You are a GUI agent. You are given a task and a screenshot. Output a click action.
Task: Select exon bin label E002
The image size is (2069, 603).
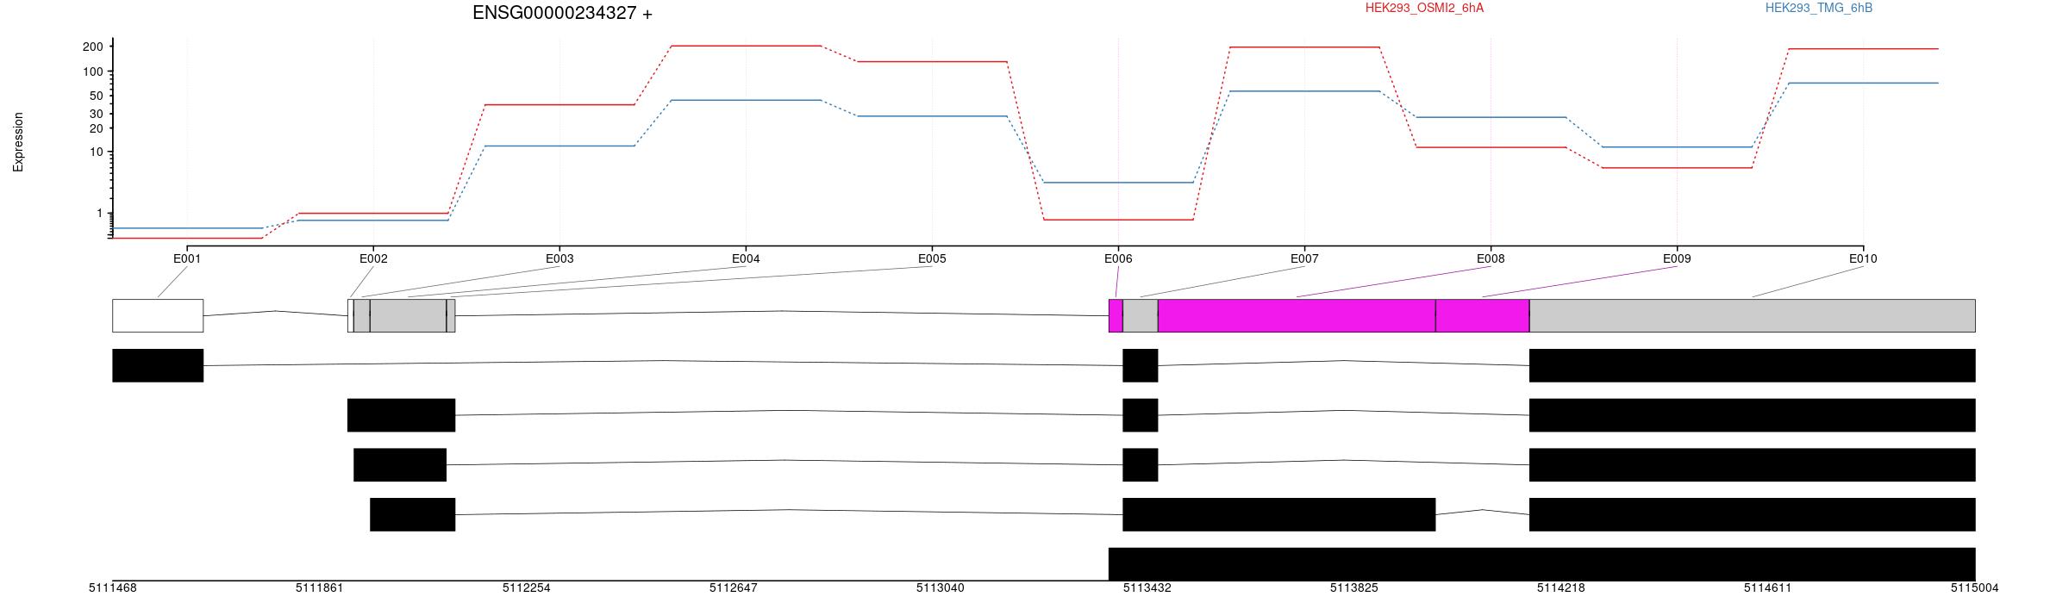tap(373, 258)
